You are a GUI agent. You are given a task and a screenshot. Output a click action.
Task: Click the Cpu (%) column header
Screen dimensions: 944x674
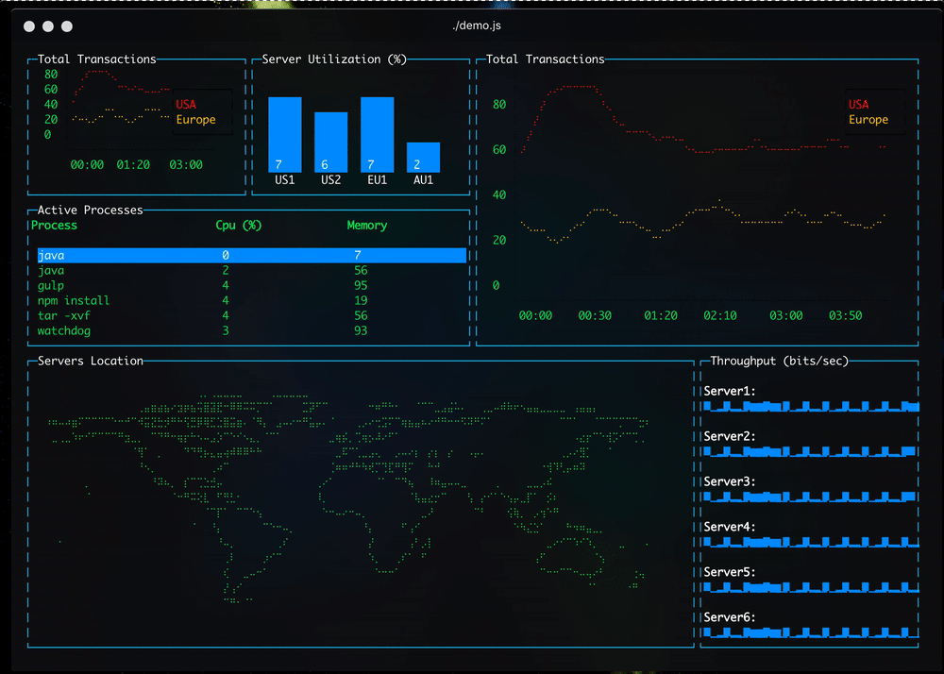[239, 225]
